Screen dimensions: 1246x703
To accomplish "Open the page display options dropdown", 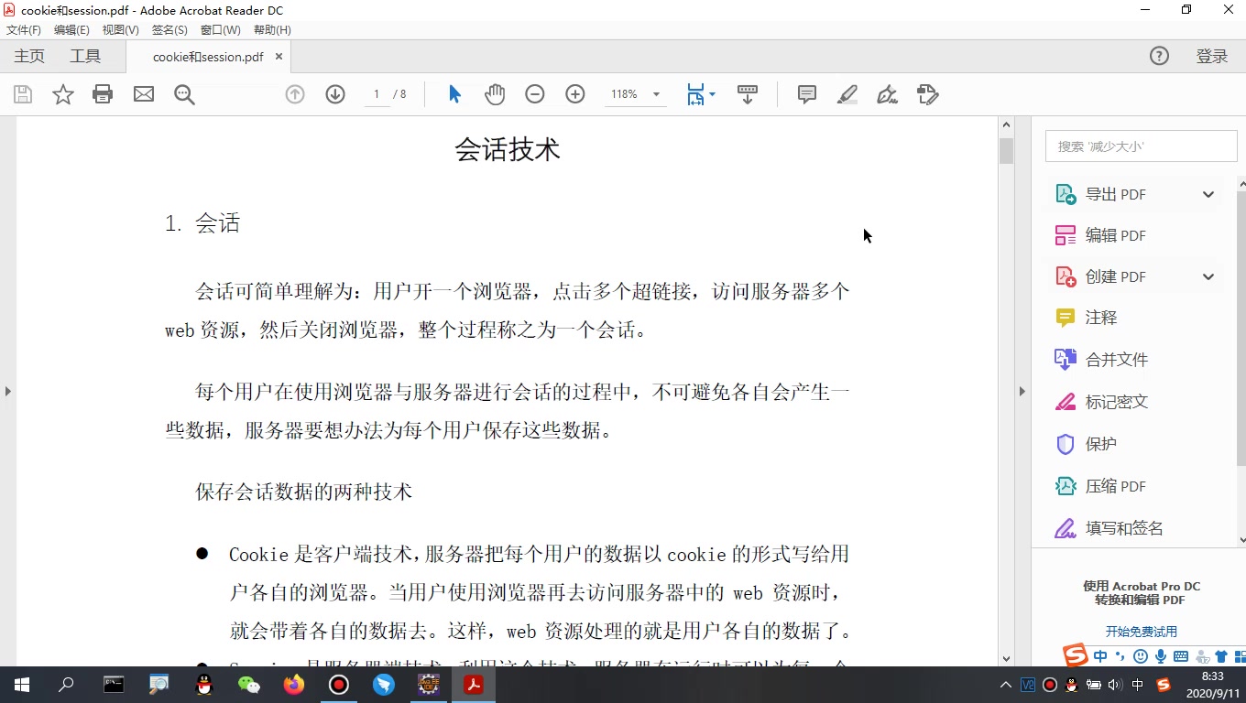I will 700,94.
